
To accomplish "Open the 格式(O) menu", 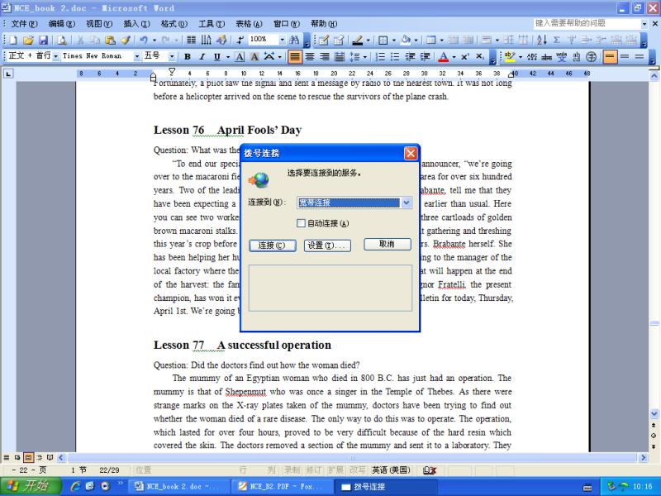I will 174,24.
